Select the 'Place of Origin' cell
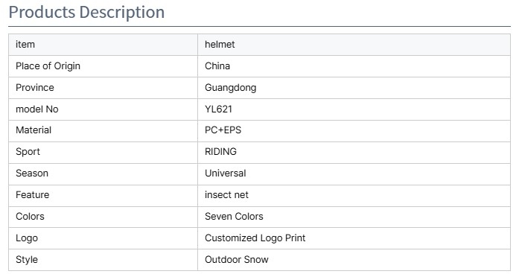This screenshot has height=277, width=519. pos(103,66)
